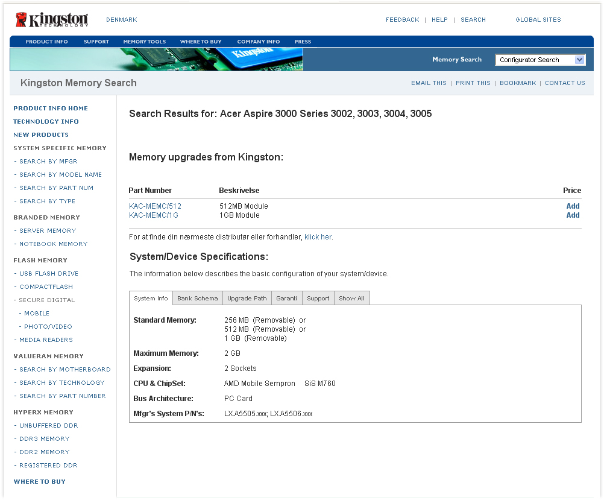Screen dimensions: 604x500
Task: Click the Kingston Technology logo
Action: (x=52, y=20)
